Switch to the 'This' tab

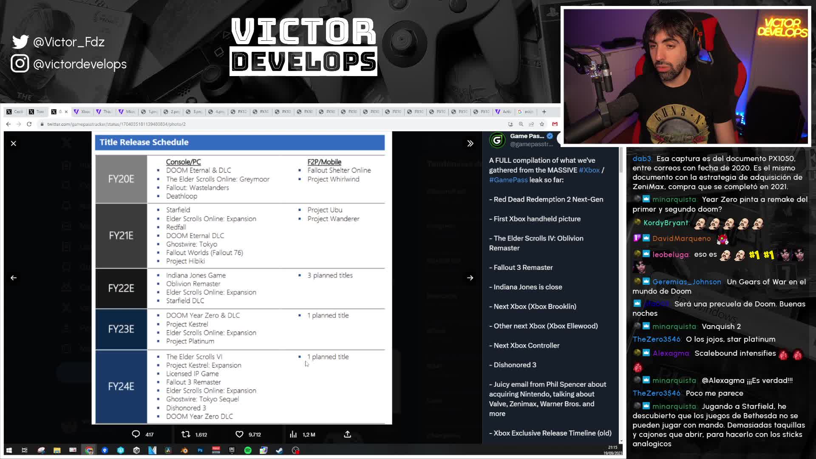[x=104, y=112]
